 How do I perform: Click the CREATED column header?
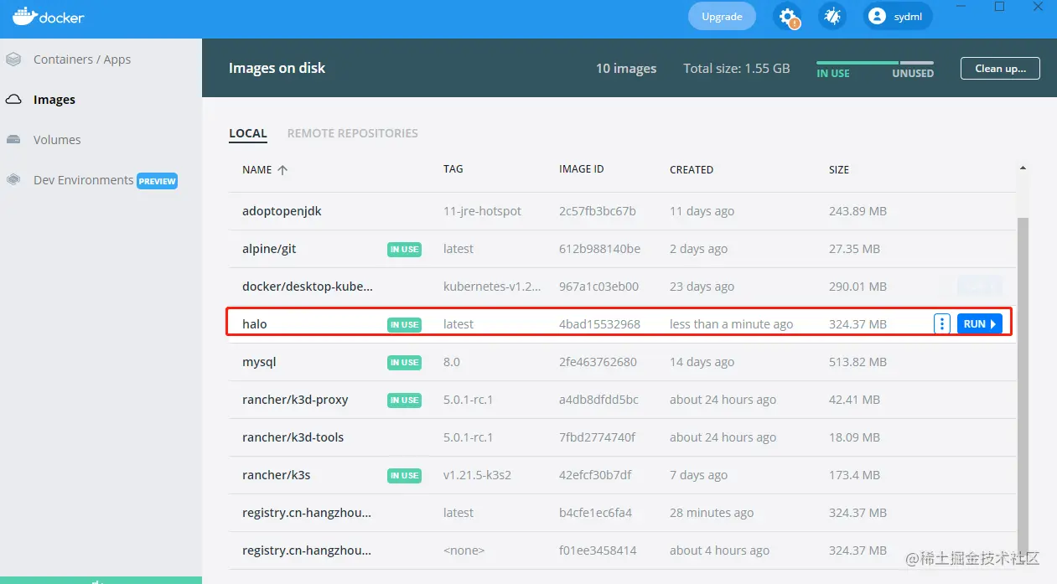692,169
